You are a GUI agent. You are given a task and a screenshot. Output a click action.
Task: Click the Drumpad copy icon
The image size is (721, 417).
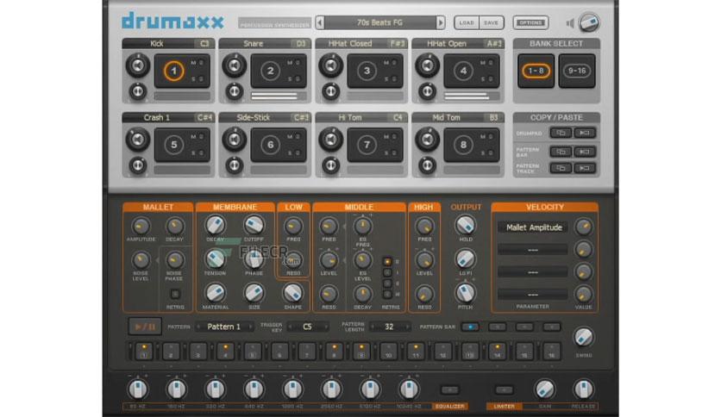[x=561, y=134]
